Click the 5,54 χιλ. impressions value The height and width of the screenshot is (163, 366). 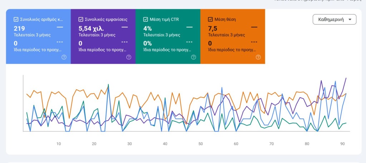(91, 28)
